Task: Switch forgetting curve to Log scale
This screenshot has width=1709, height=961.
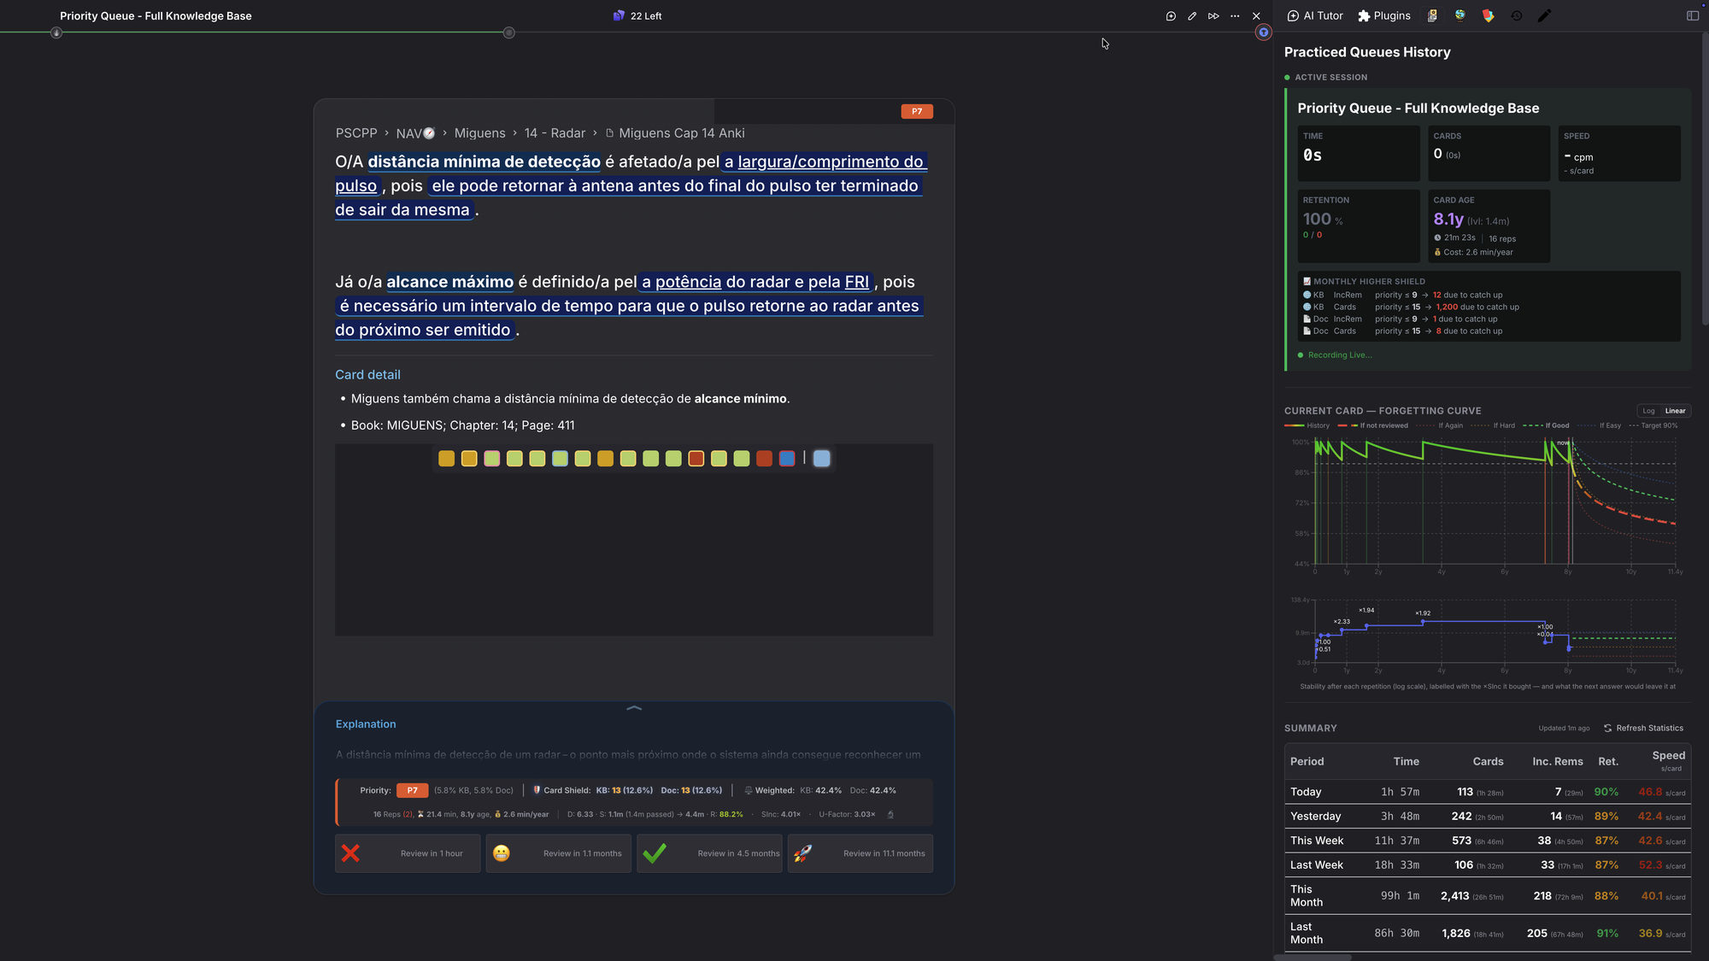Action: pyautogui.click(x=1648, y=411)
